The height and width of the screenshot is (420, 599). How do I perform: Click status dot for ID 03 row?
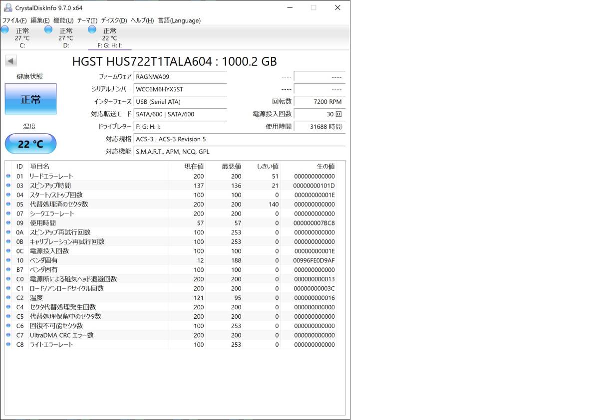[x=8, y=186]
